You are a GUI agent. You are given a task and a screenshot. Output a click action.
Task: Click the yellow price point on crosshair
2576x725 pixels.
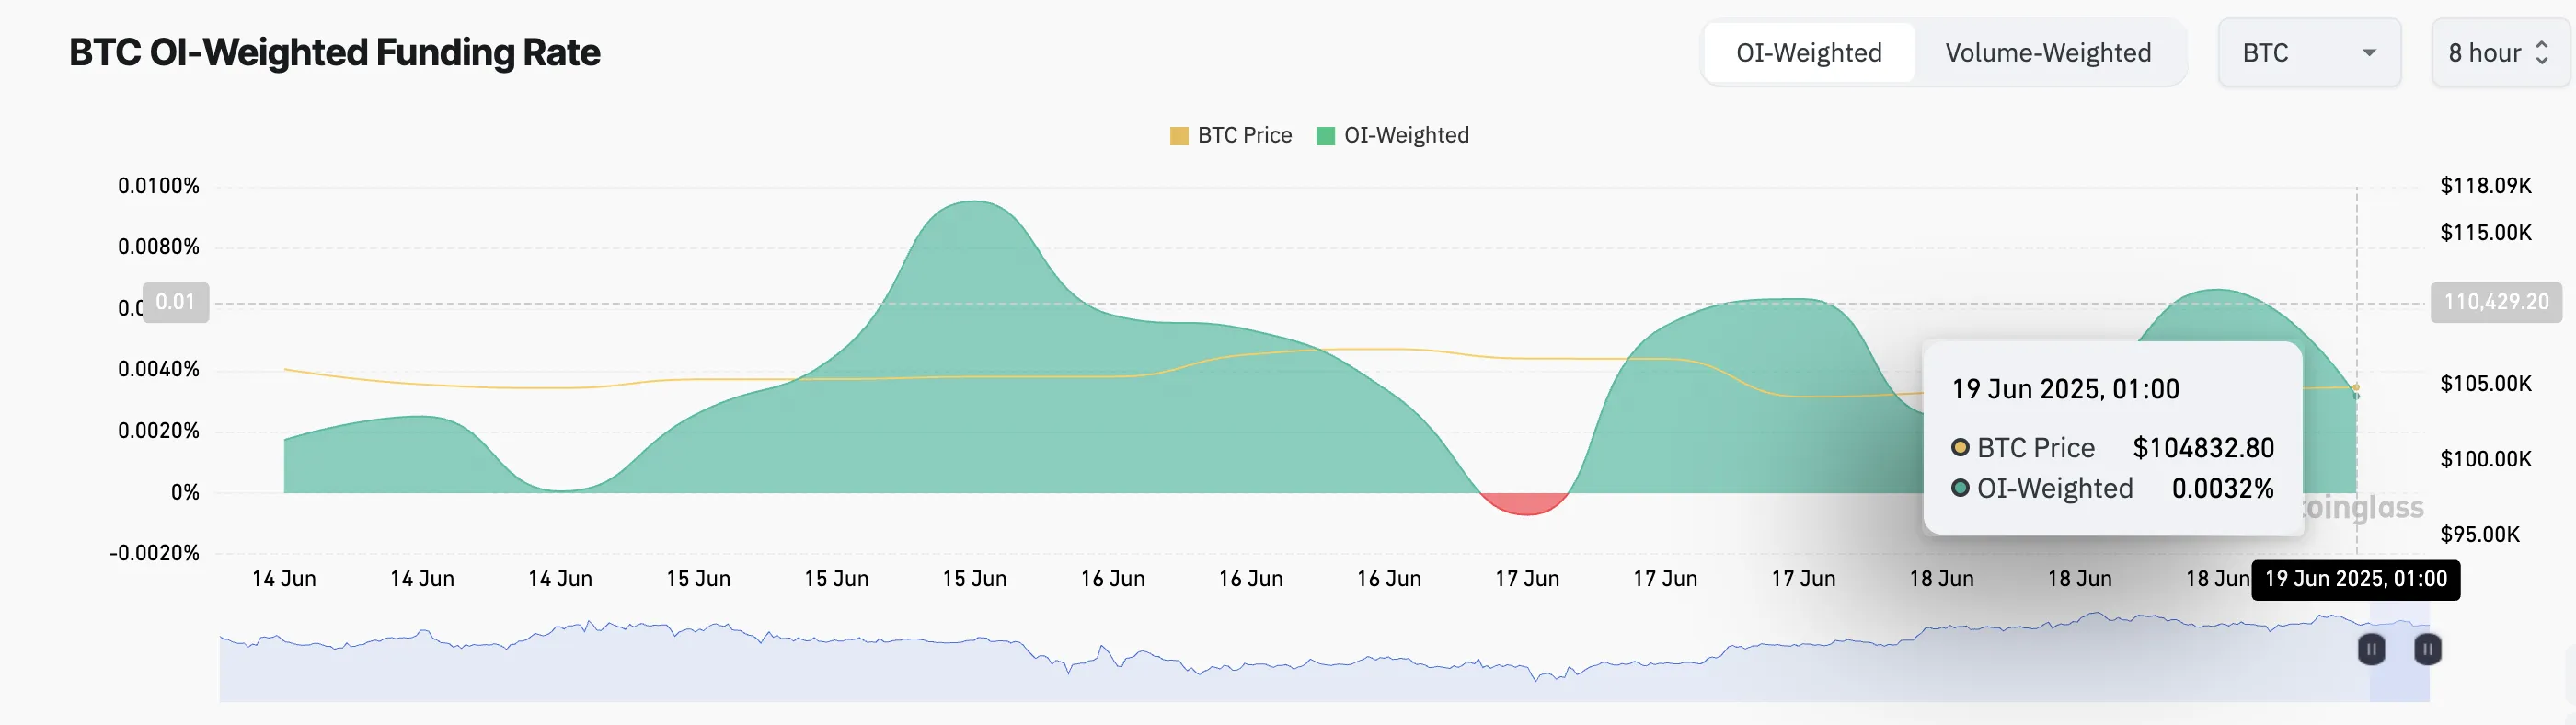[x=2356, y=387]
